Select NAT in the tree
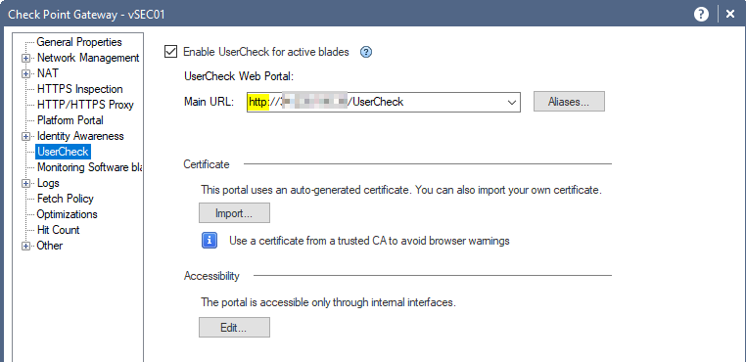The width and height of the screenshot is (746, 362). (x=48, y=73)
